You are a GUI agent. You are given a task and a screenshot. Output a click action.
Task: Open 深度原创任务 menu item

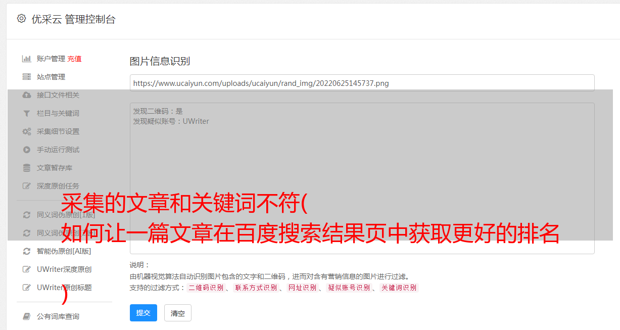[58, 186]
